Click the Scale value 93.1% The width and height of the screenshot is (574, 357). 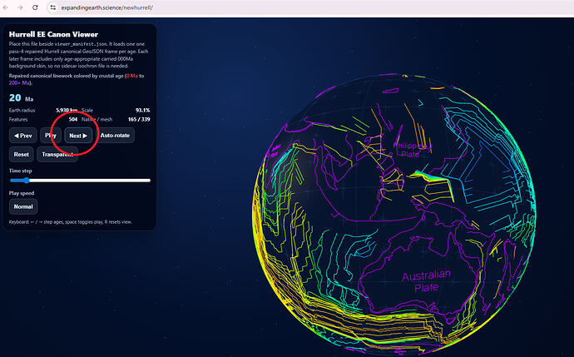pyautogui.click(x=143, y=110)
